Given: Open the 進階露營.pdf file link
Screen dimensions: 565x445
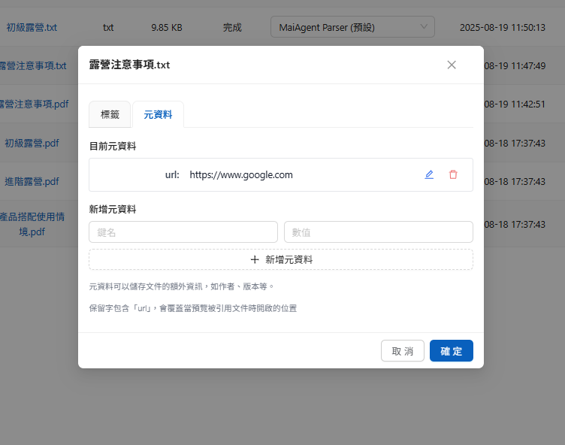Looking at the screenshot, I should coord(32,181).
